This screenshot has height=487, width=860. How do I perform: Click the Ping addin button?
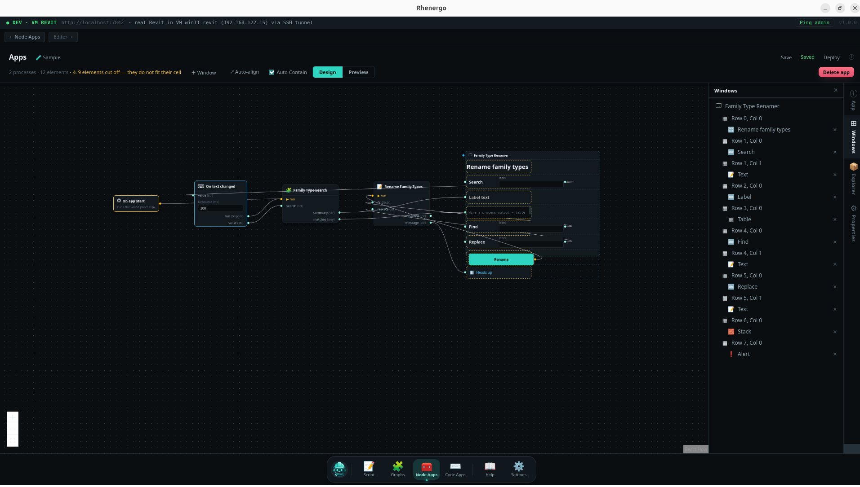[814, 22]
